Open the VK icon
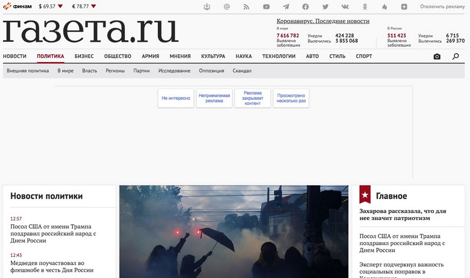 (x=345, y=7)
